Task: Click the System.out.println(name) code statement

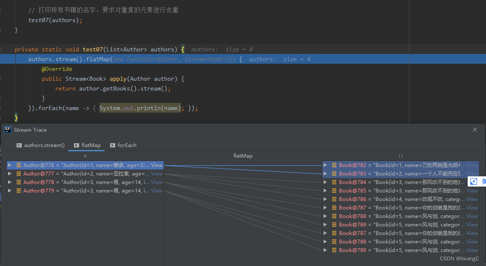Action: click(x=140, y=108)
